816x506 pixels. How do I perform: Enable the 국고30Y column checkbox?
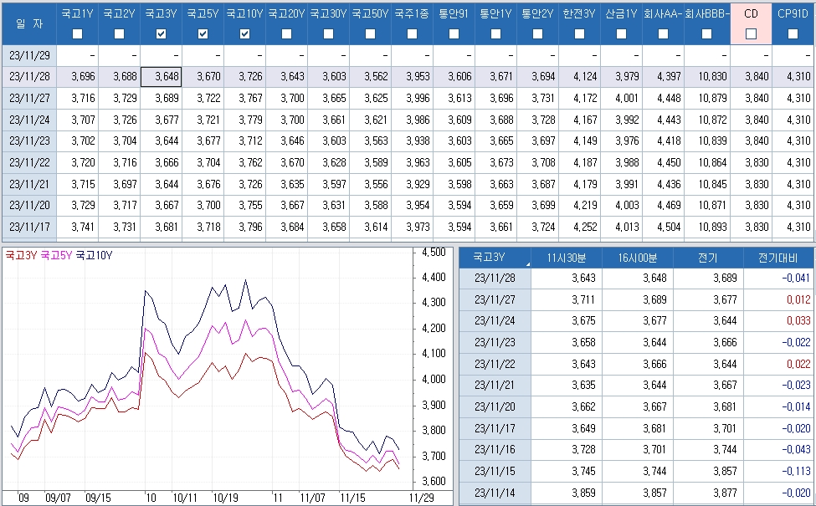(328, 33)
